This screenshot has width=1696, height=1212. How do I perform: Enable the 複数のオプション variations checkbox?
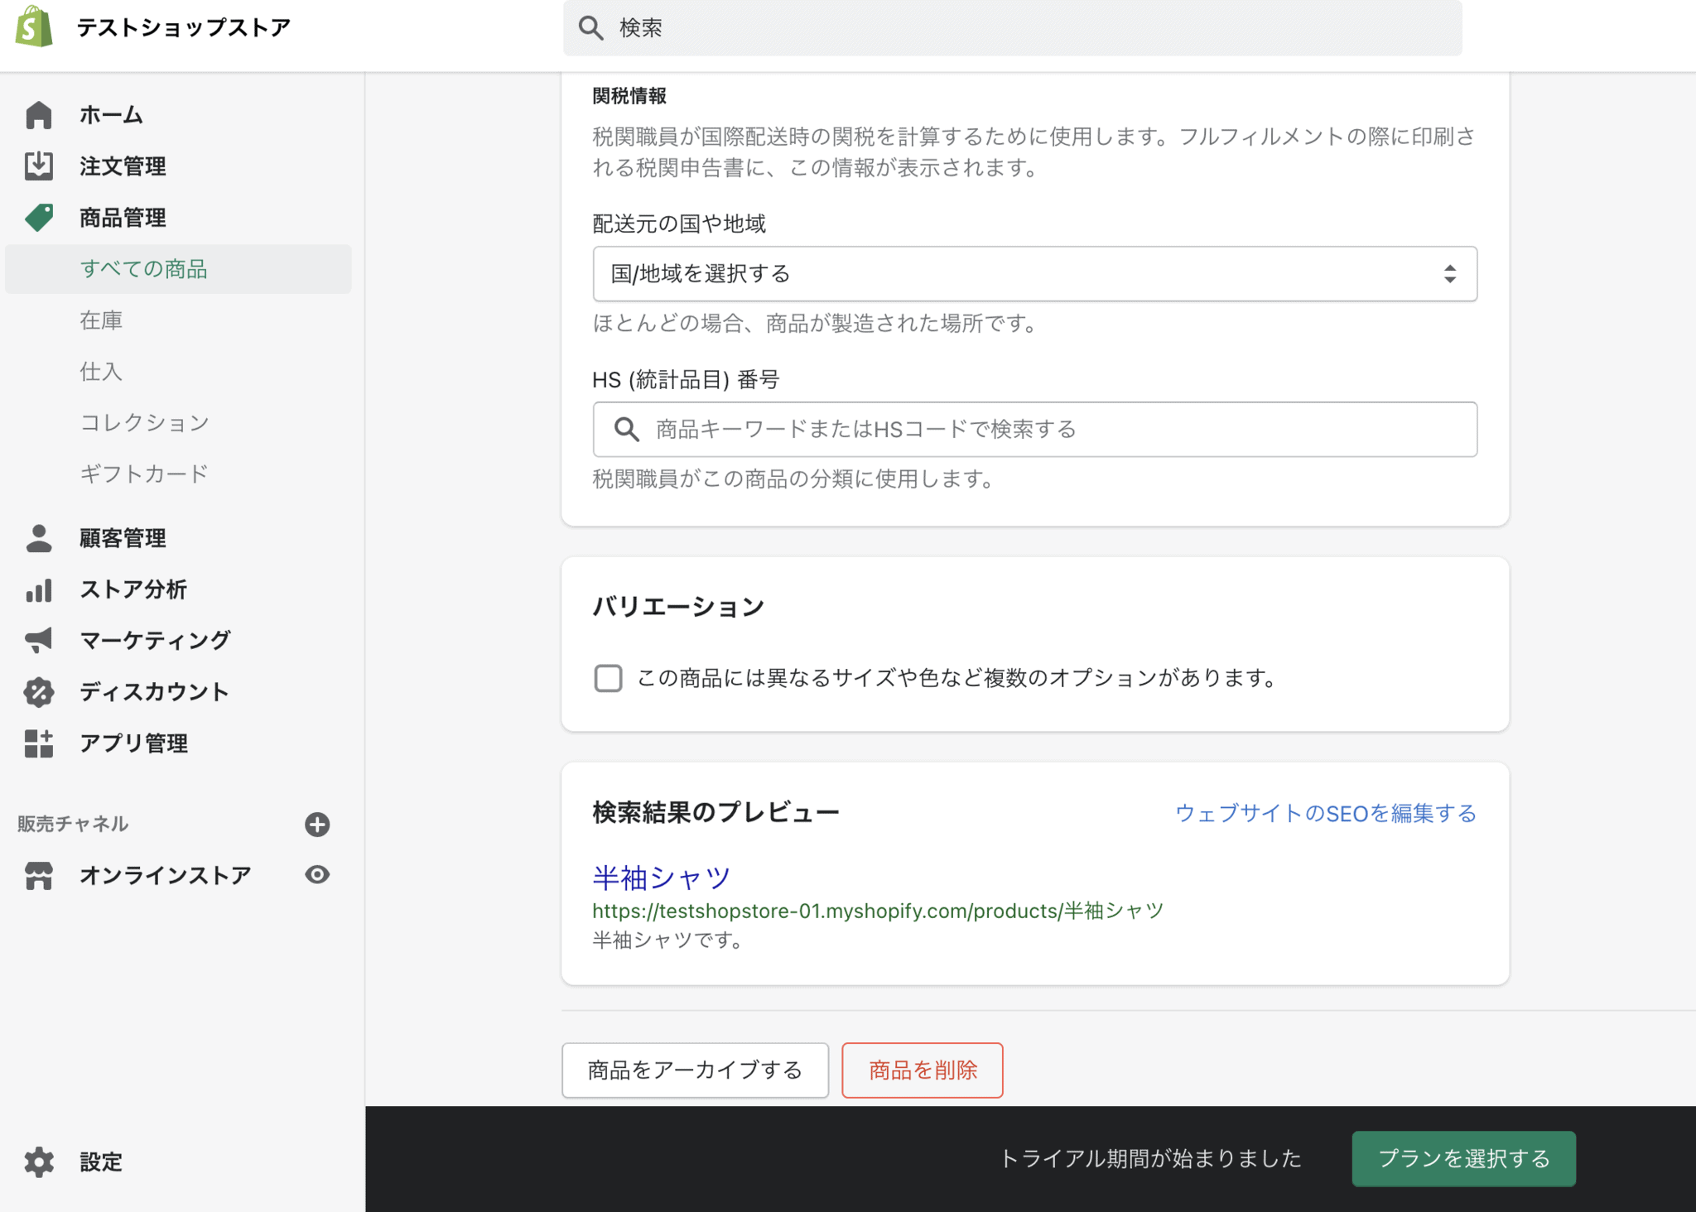click(x=608, y=678)
